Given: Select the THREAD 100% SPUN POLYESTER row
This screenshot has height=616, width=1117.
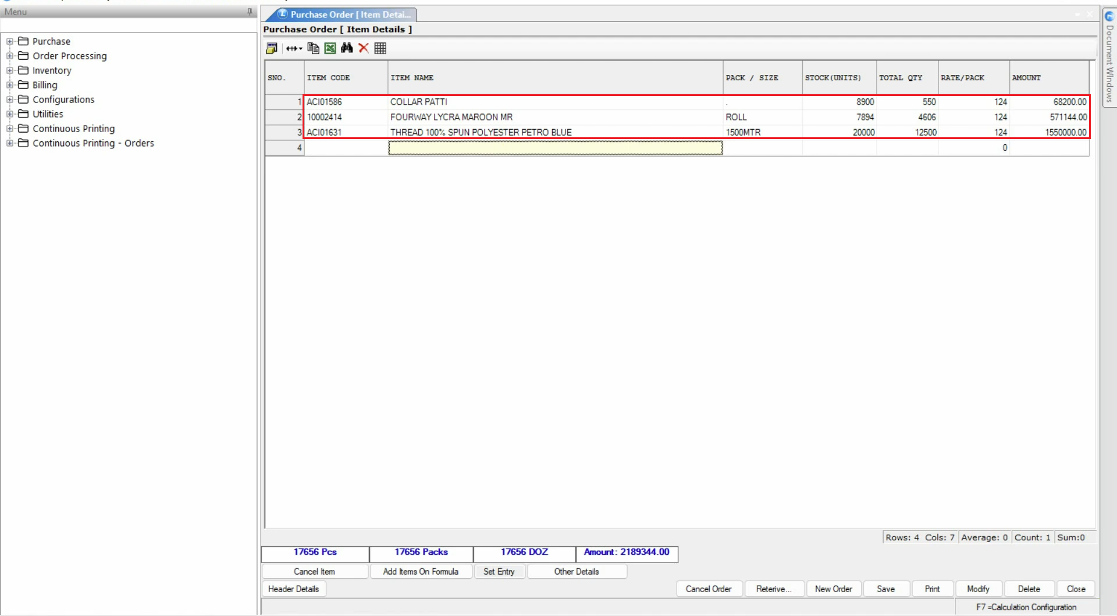Looking at the screenshot, I should [x=481, y=133].
